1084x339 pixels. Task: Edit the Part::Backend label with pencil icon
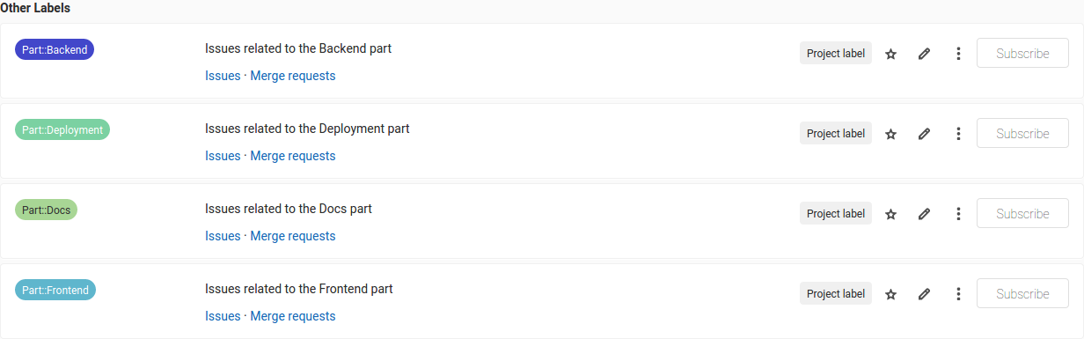point(924,54)
